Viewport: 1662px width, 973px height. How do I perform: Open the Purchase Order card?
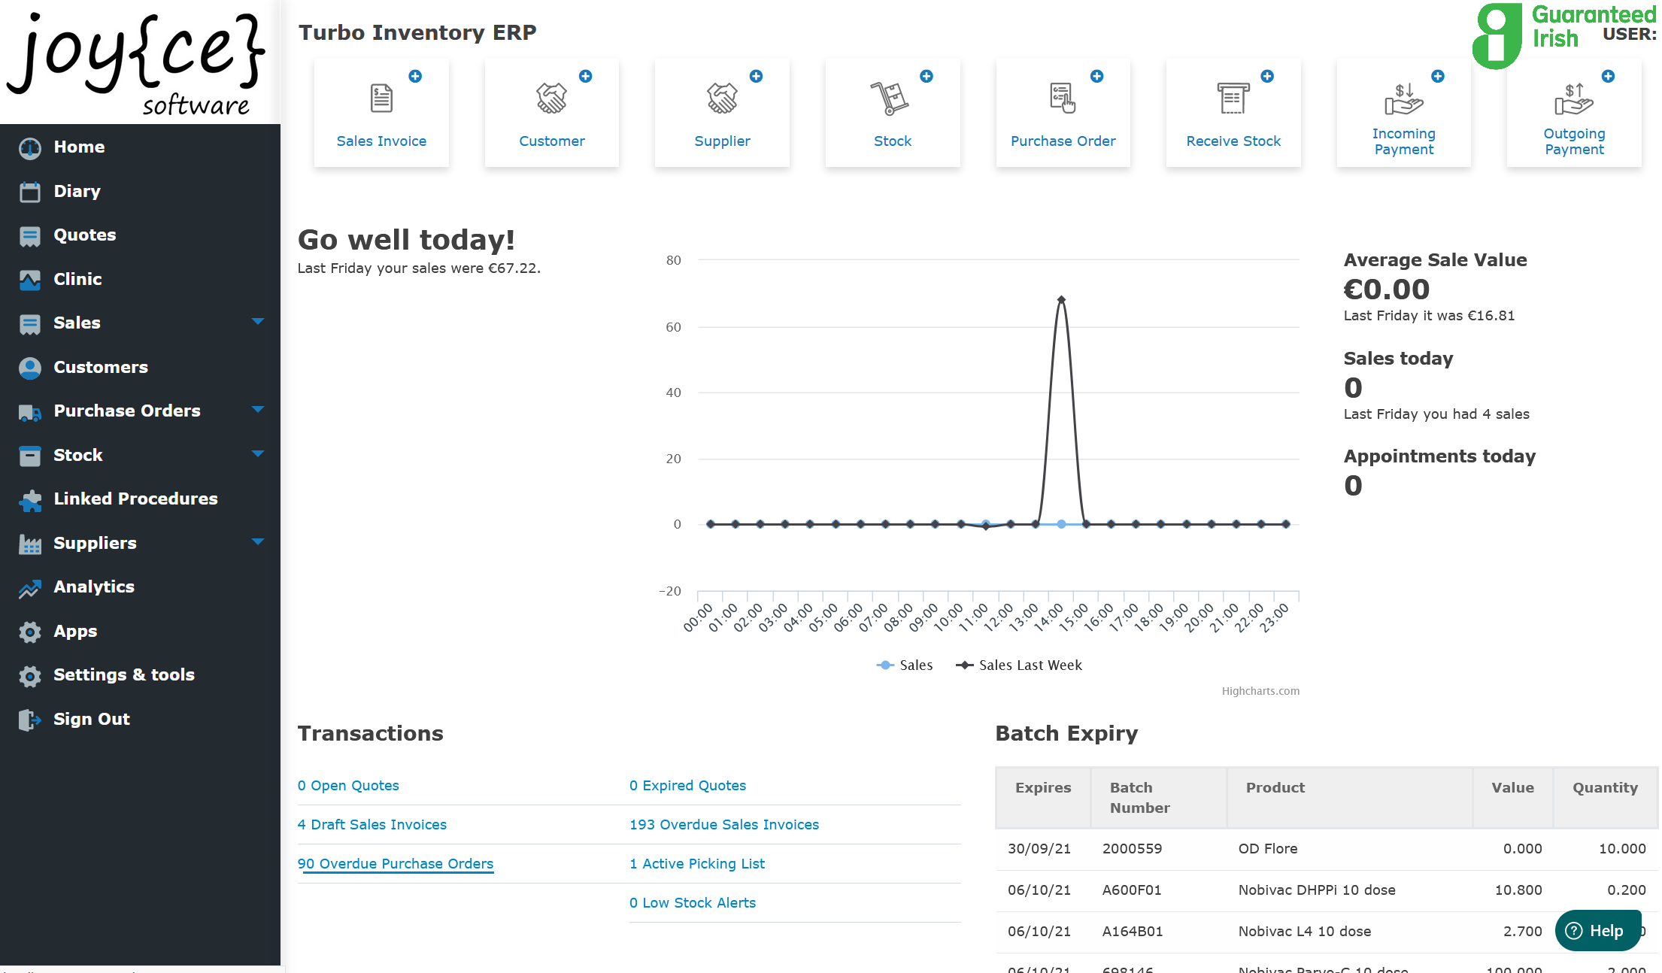pos(1063,113)
